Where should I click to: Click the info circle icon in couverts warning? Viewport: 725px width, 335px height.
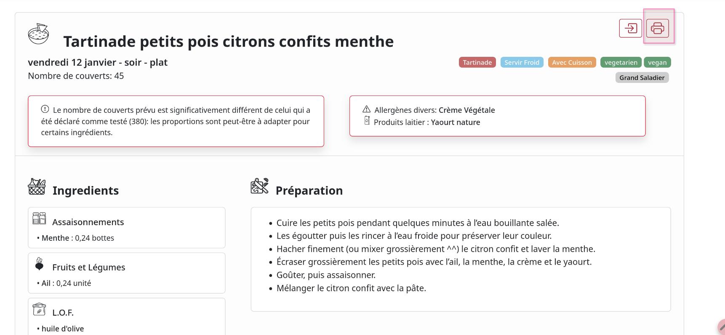[45, 109]
